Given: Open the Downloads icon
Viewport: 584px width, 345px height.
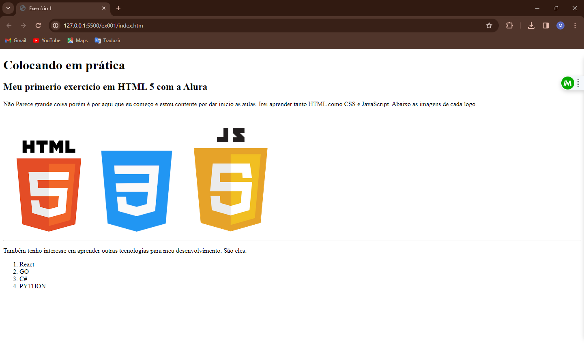Looking at the screenshot, I should pos(531,26).
